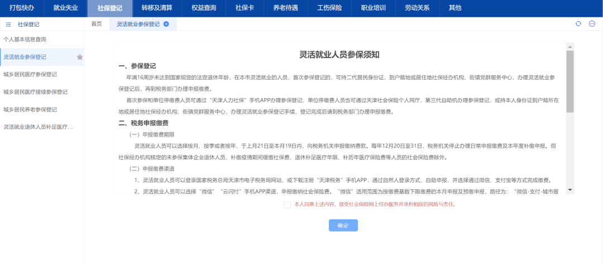Screen dimensions: 603x264
Task: Close the 灵活就业参保登记 tab
Action: click(166, 24)
